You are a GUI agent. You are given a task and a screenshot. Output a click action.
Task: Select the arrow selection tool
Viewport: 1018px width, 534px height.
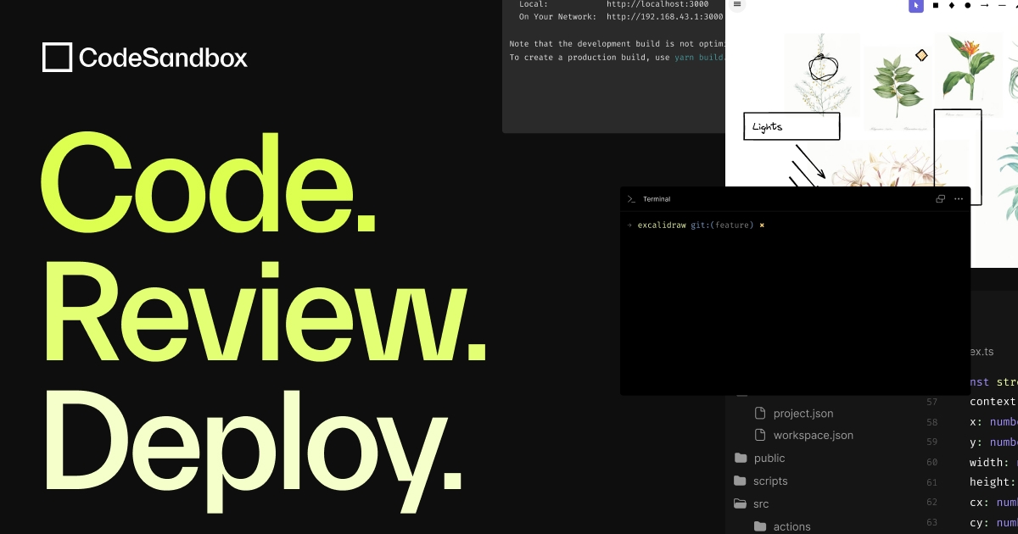coord(915,5)
